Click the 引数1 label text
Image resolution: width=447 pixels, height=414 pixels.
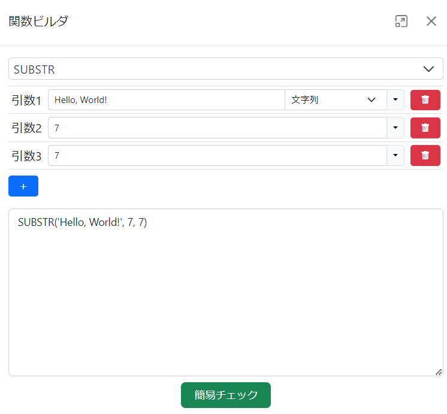[x=26, y=100]
